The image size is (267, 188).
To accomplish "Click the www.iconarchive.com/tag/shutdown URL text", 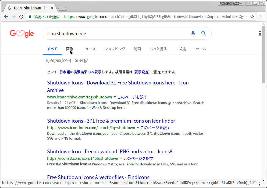I will click(x=80, y=97).
